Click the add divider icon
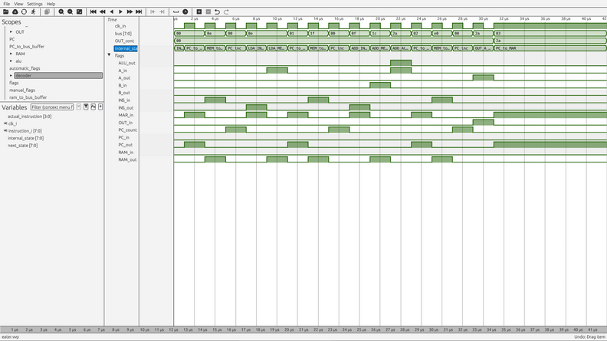This screenshot has height=341, width=607. (x=176, y=11)
